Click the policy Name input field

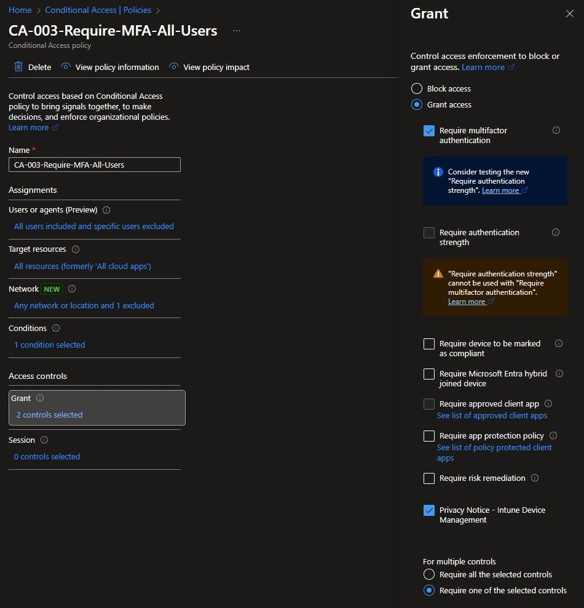pyautogui.click(x=95, y=165)
